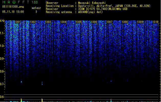Click the 0.7 kHz axis label
This screenshot has height=102, width=161.
pyautogui.click(x=2, y=84)
